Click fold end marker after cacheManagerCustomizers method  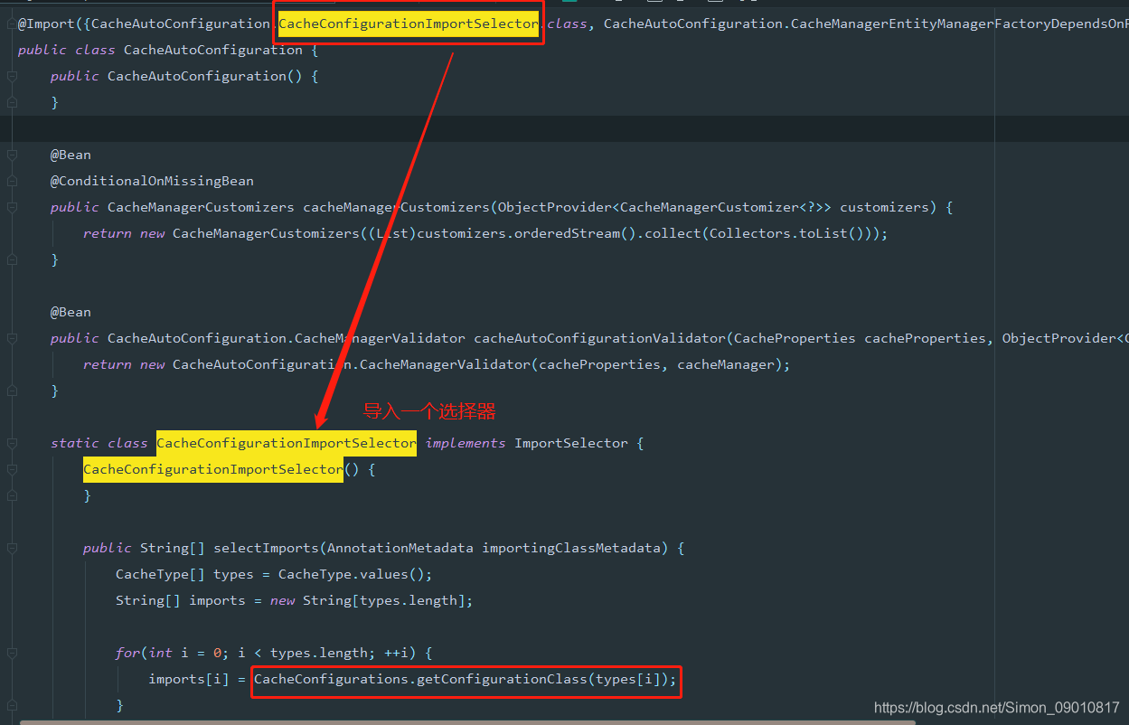(x=12, y=260)
